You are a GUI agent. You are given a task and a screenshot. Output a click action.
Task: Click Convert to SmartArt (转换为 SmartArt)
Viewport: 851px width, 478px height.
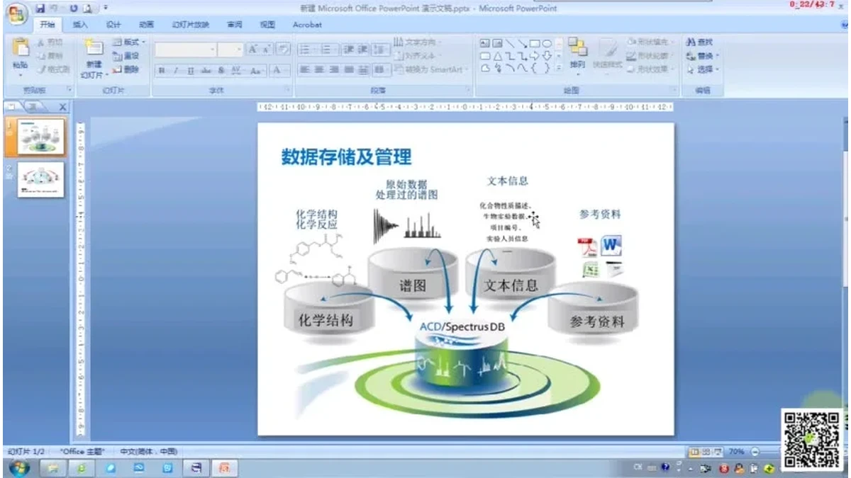(x=430, y=69)
